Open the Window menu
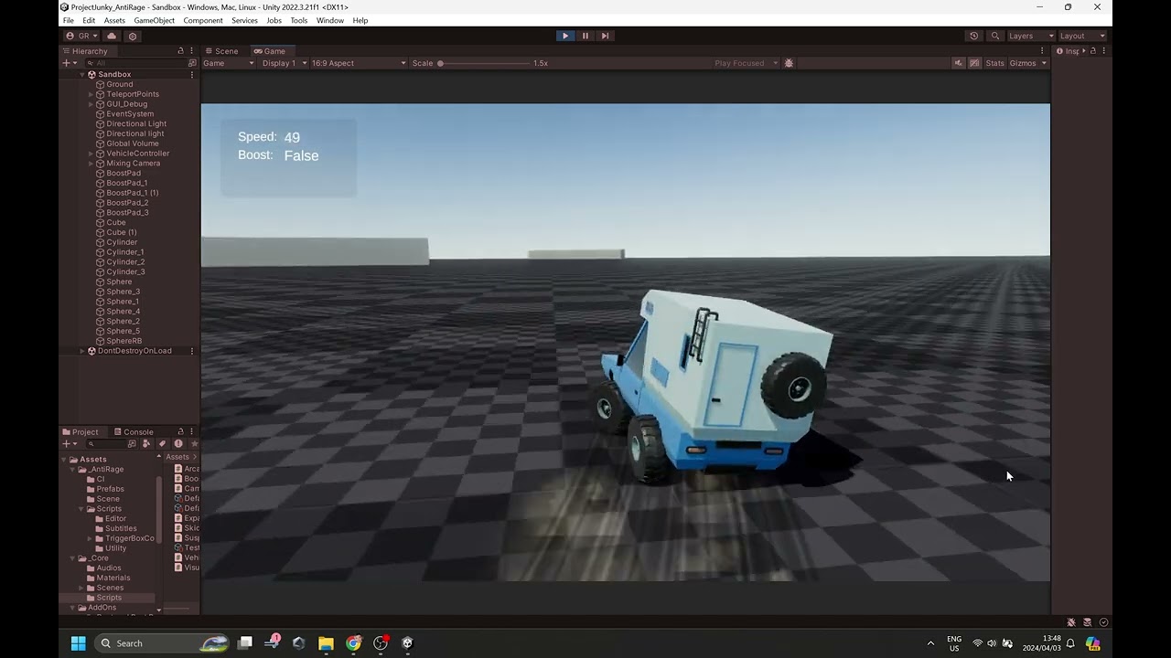Image resolution: width=1171 pixels, height=658 pixels. coord(329,20)
